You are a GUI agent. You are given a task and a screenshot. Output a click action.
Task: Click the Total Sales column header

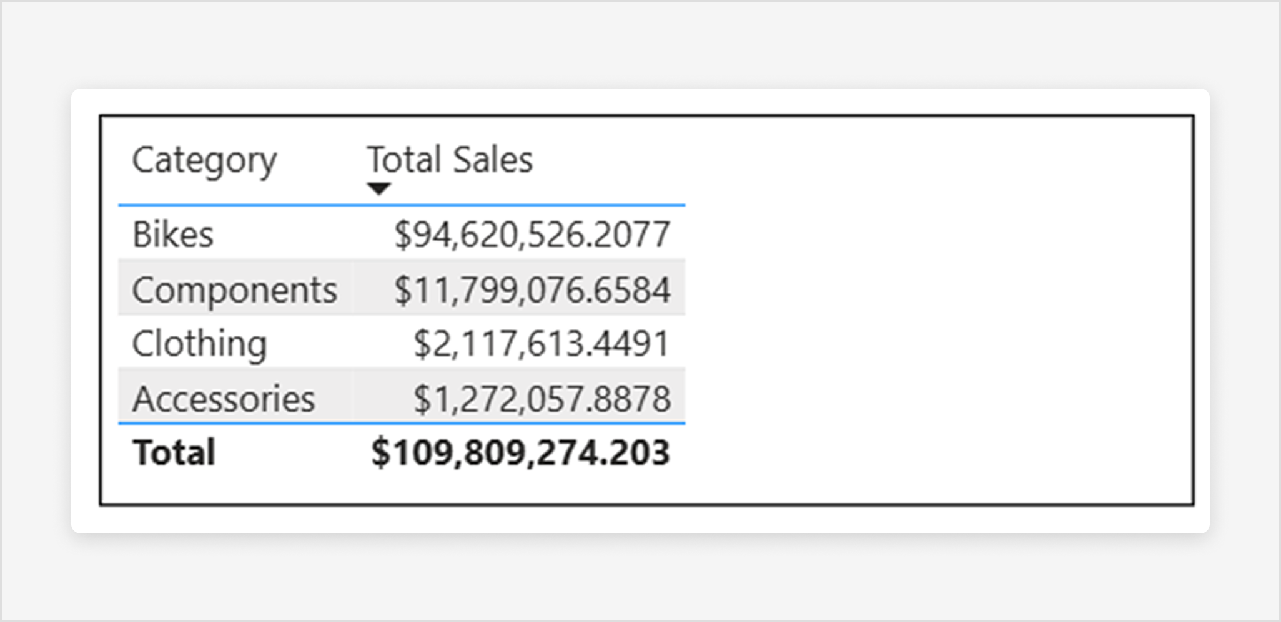(450, 160)
